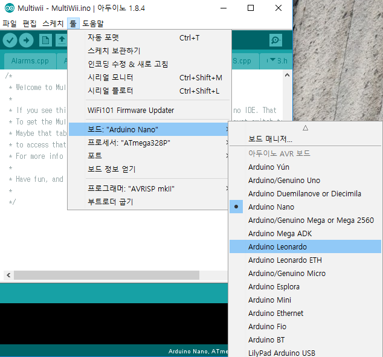383x357 pixels.
Task: Open the tab list dropdown arrow
Action: (x=273, y=60)
